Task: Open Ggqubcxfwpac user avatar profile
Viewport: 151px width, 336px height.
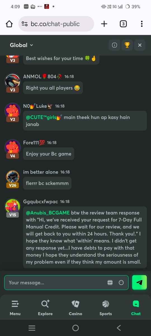Action: pos(13,206)
